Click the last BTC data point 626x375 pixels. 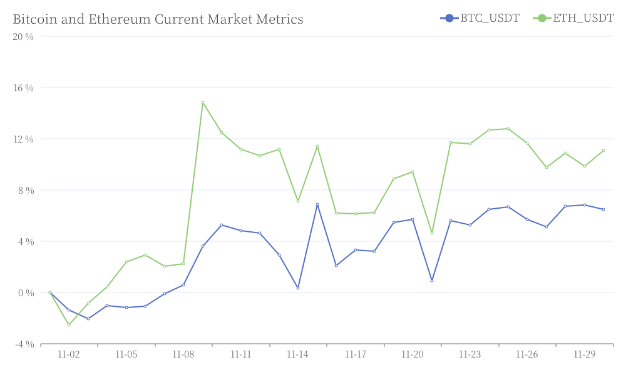coord(603,209)
